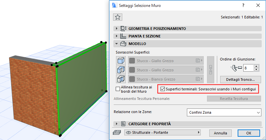Click texture swatch of Bianco Grezzo
The width and height of the screenshot is (266, 140).
(132, 79)
